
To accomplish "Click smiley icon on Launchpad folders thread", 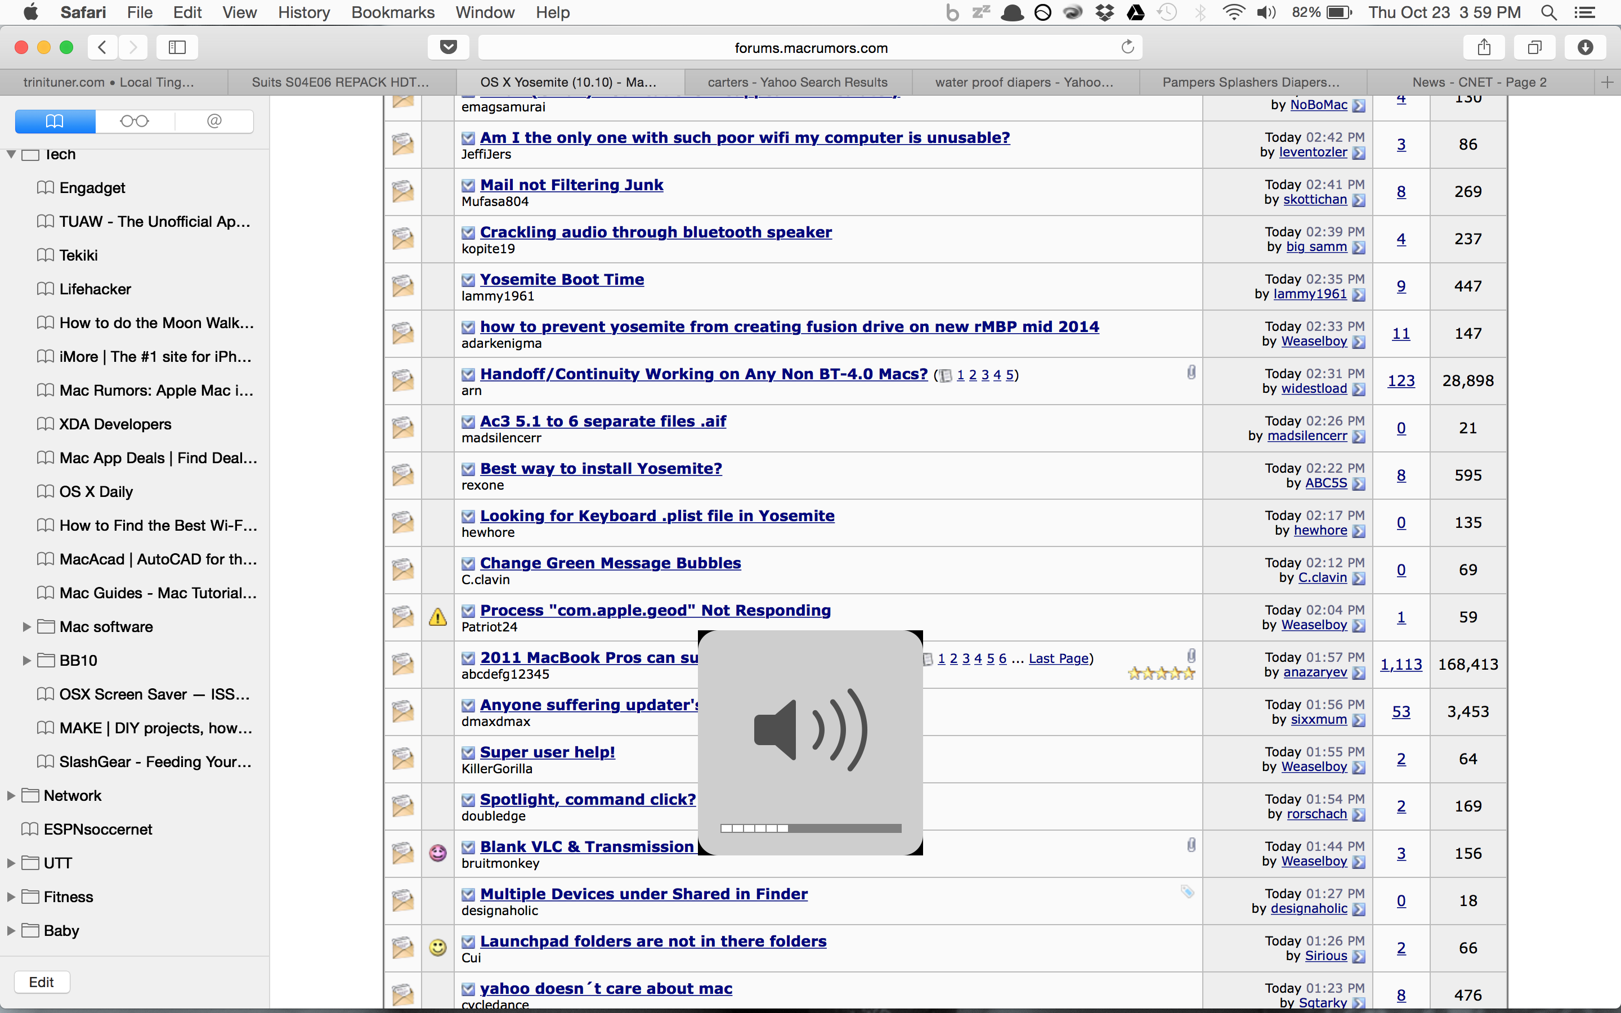I will click(x=437, y=947).
